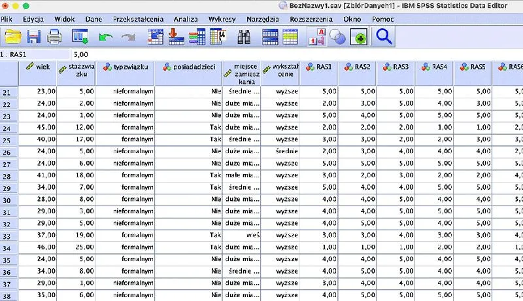Open the Analiza menu
The height and width of the screenshot is (301, 523).
pyautogui.click(x=185, y=20)
